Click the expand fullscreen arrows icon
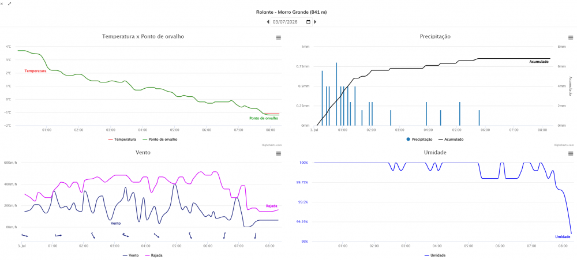577x260 pixels. coord(10,3)
